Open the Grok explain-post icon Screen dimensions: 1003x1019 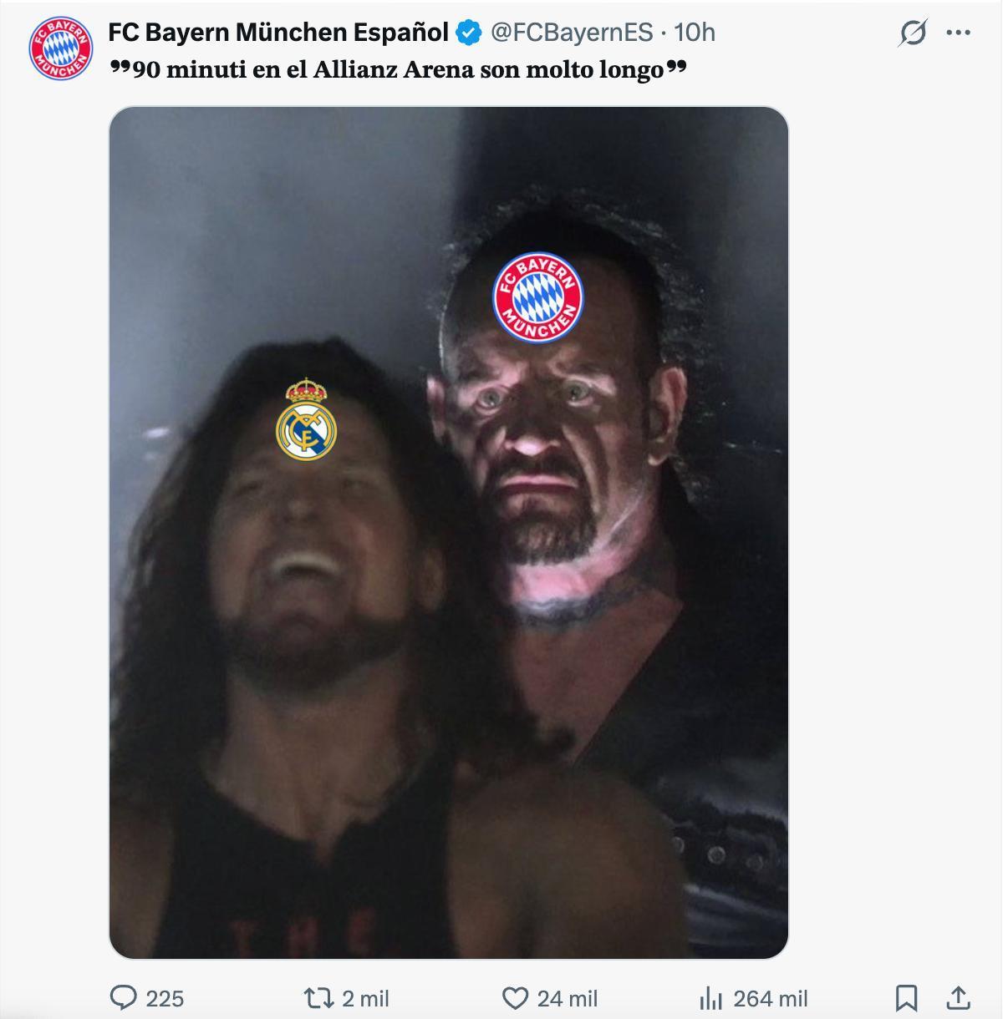coord(913,33)
